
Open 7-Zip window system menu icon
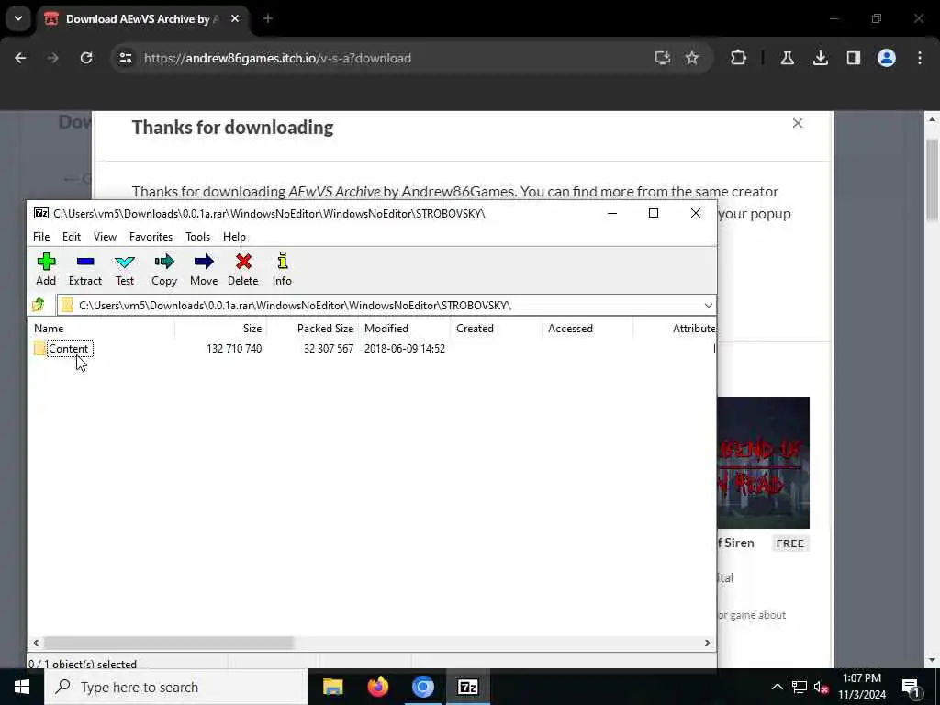(40, 213)
